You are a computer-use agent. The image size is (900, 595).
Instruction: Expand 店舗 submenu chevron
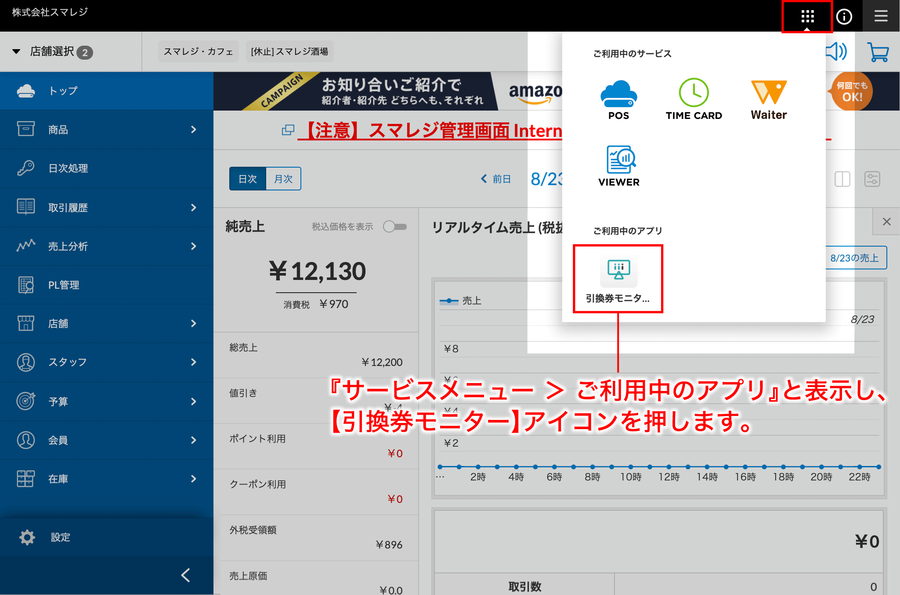(x=194, y=323)
